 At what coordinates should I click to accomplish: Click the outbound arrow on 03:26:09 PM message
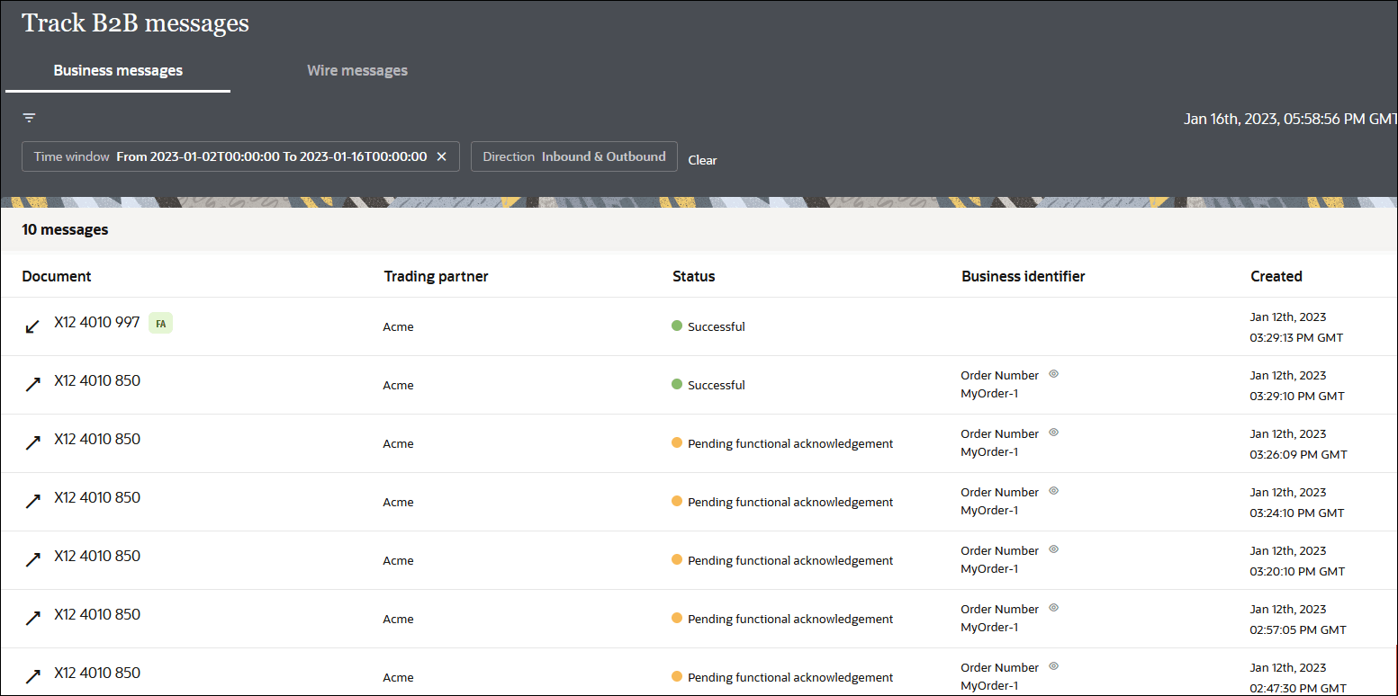tap(33, 443)
